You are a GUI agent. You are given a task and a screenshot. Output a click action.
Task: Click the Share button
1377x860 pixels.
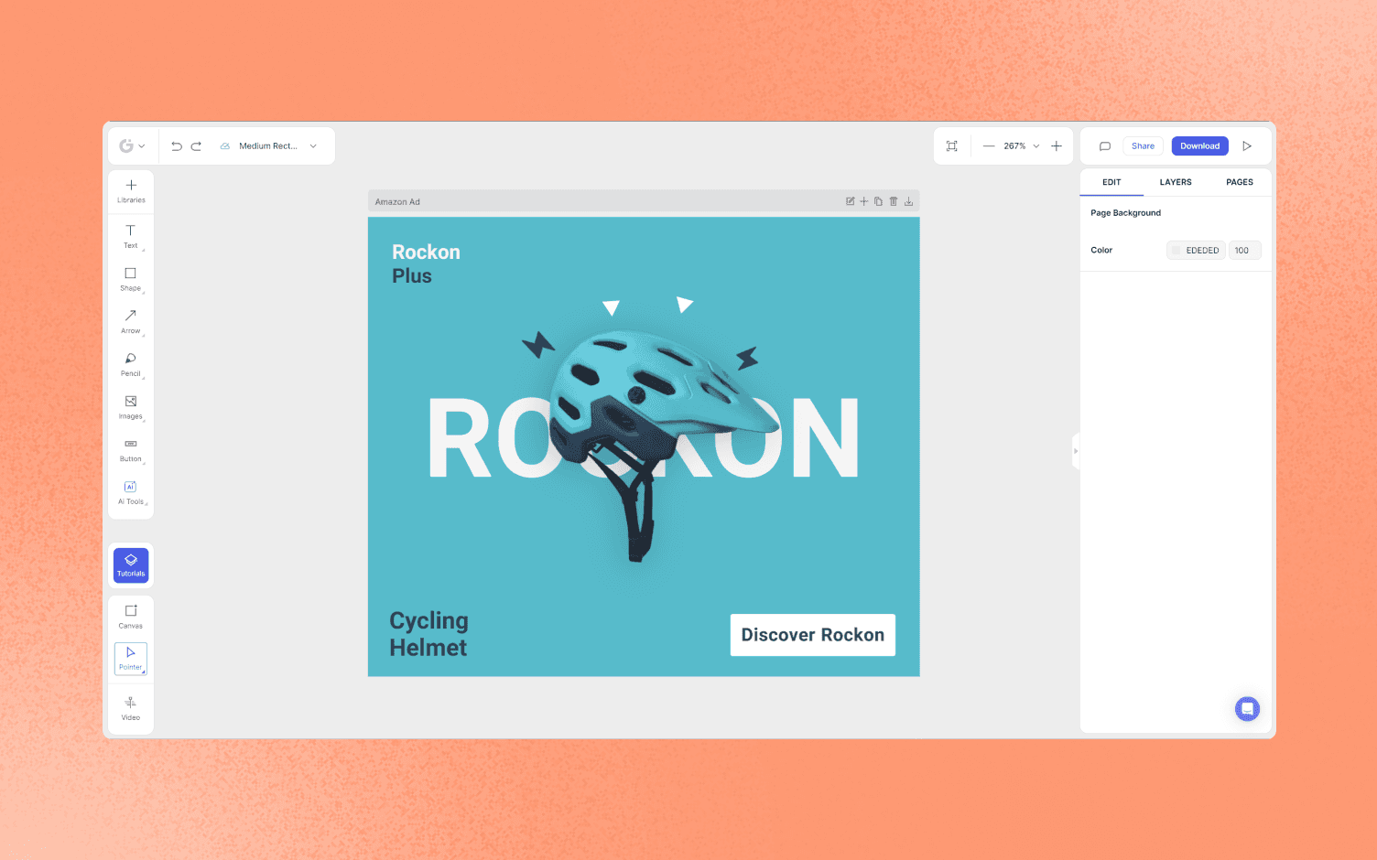click(x=1143, y=146)
